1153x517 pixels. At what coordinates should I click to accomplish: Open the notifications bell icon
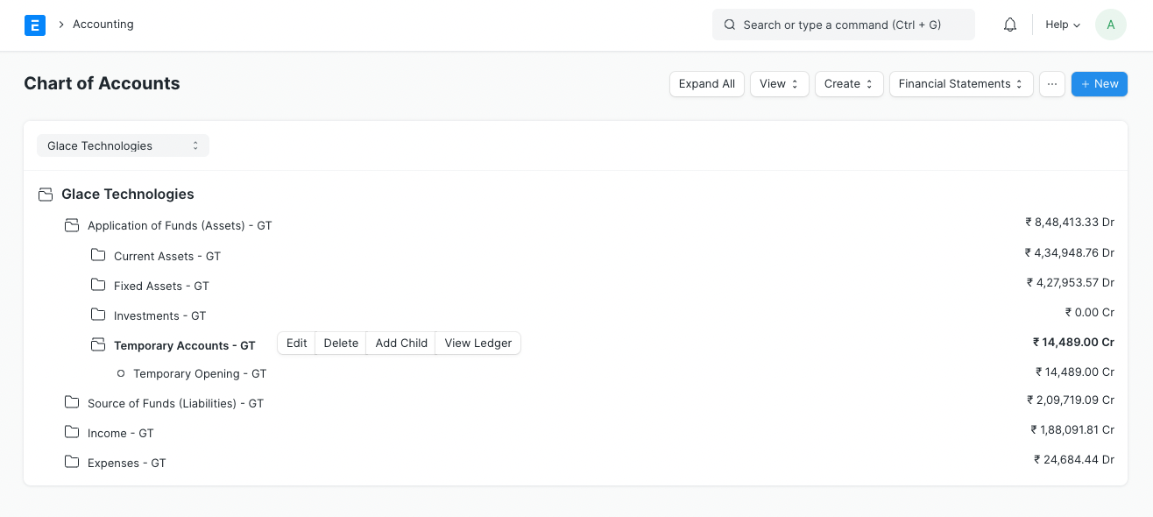click(x=1010, y=25)
